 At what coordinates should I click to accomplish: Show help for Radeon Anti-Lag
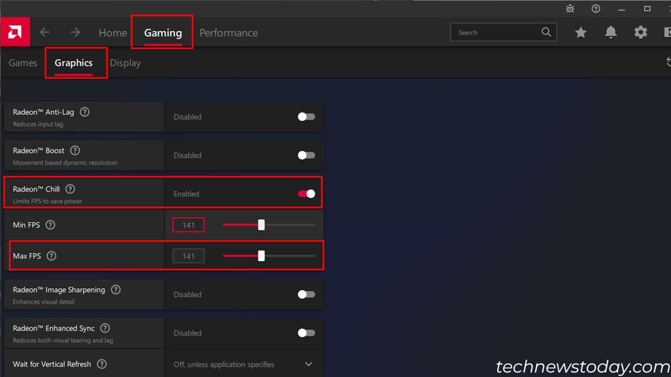[84, 112]
